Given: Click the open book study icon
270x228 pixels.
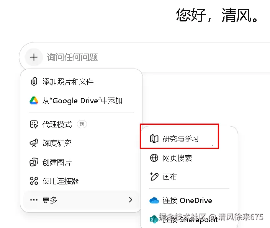Looking at the screenshot, I should pyautogui.click(x=154, y=138).
